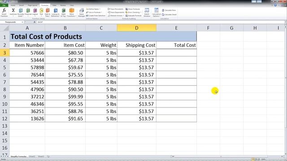Open the File tab

[4, 5]
